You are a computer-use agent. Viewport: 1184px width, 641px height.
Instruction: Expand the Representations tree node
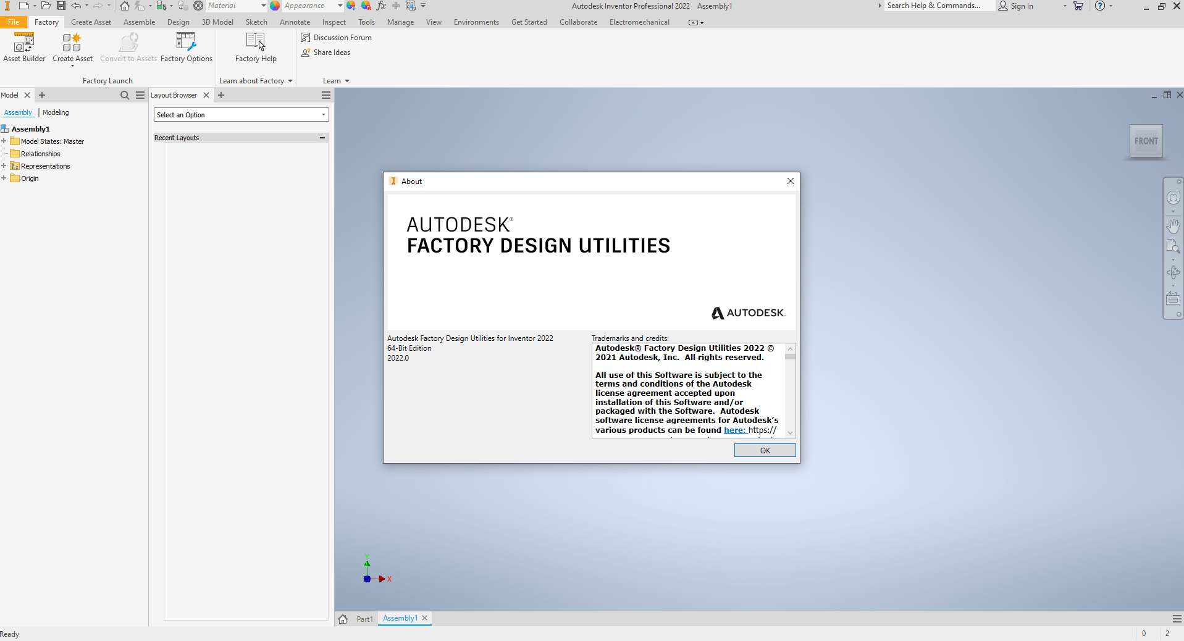(4, 166)
